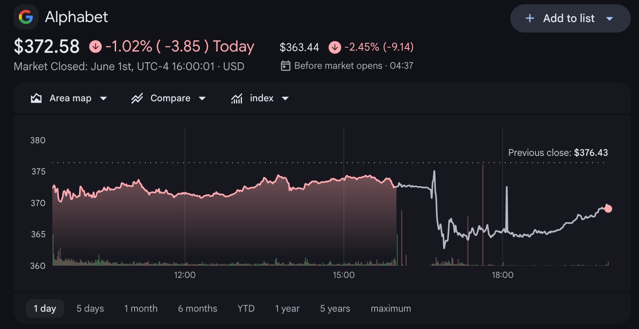Click the plus icon in Add to list
639x329 pixels.
(529, 18)
